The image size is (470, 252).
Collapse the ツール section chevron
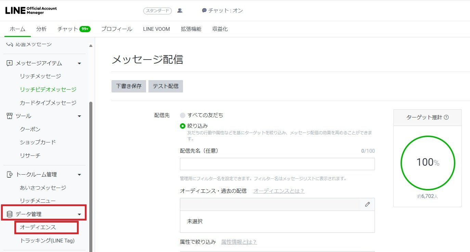79,116
